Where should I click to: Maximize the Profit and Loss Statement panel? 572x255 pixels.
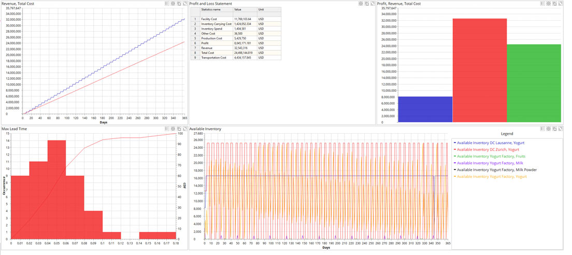point(372,4)
